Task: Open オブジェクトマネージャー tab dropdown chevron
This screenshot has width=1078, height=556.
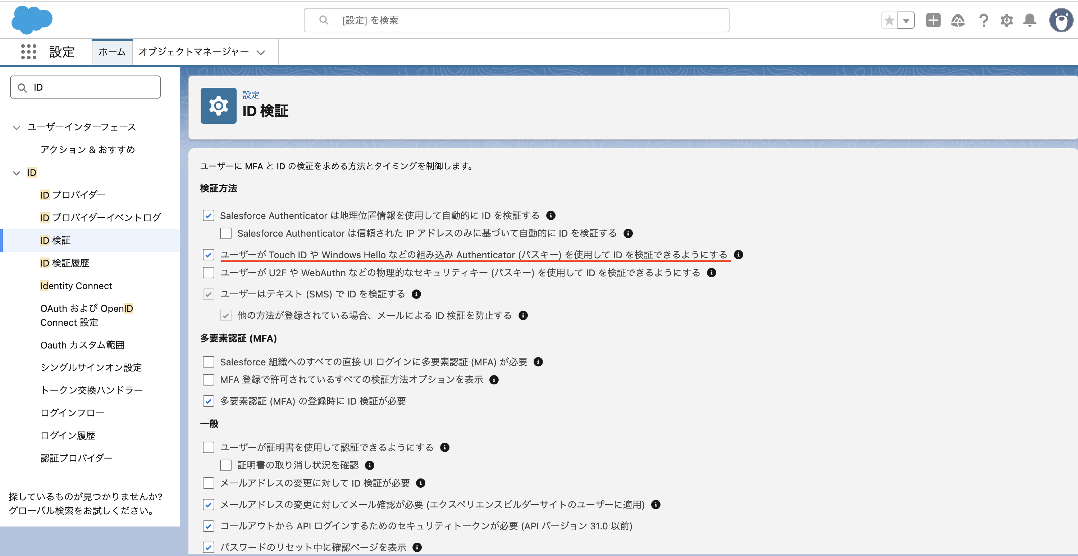Action: click(x=261, y=53)
